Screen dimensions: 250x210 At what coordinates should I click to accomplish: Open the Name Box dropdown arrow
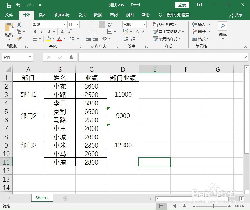pos(30,57)
